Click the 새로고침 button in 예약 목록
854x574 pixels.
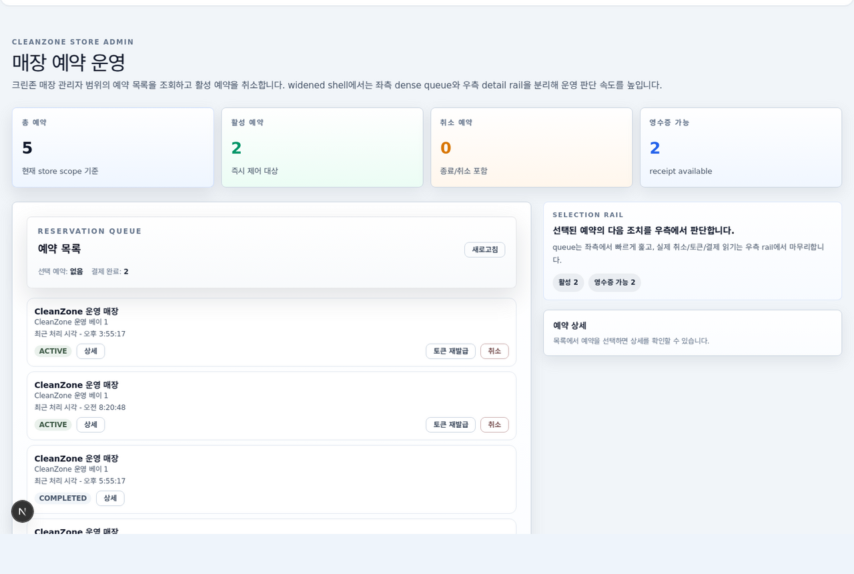(x=484, y=250)
